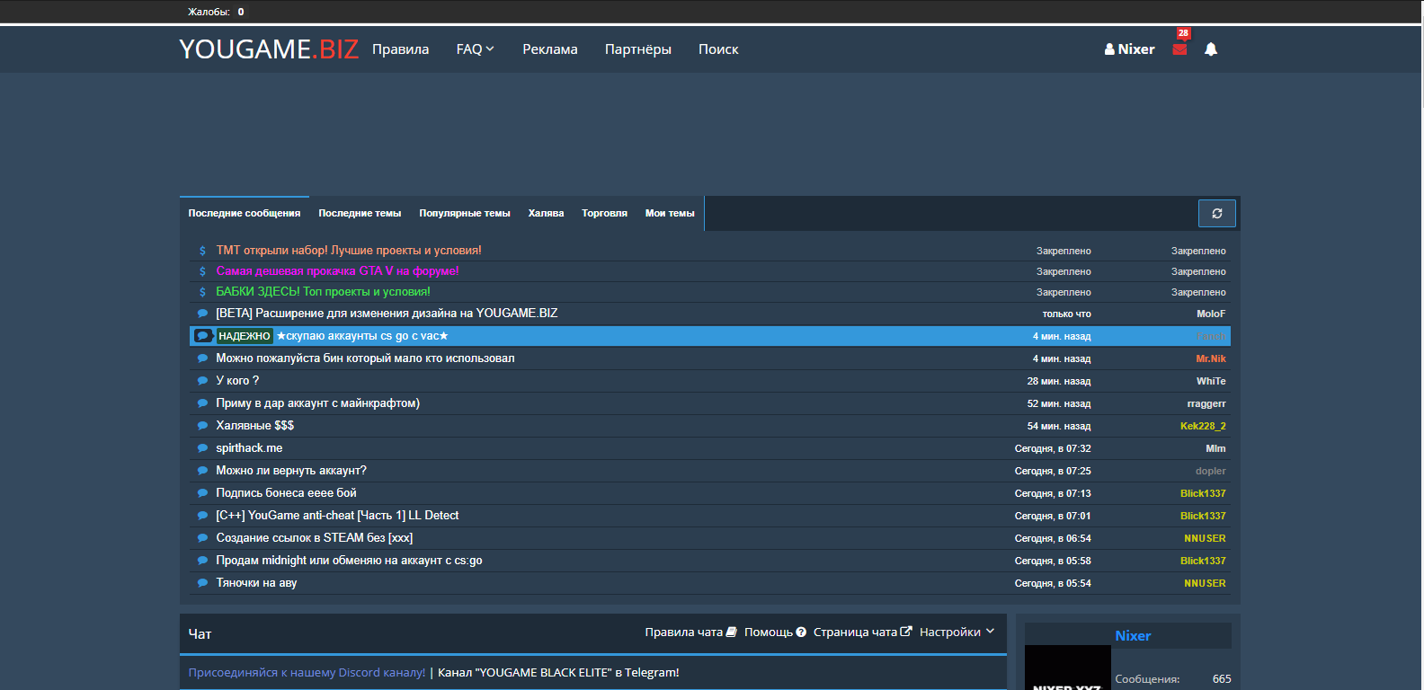Click the notifications bell icon

[x=1211, y=49]
